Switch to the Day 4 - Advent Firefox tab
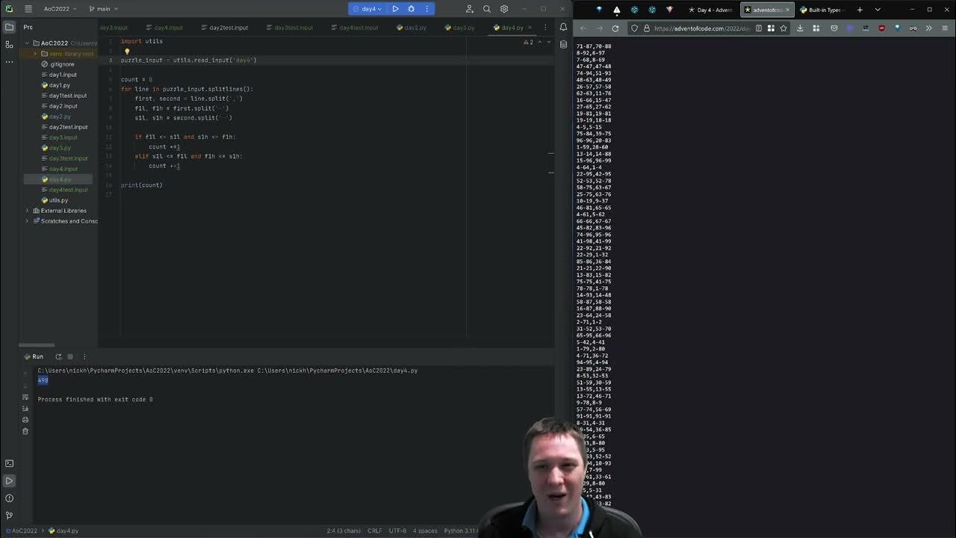Viewport: 956px width, 538px height. coord(710,10)
